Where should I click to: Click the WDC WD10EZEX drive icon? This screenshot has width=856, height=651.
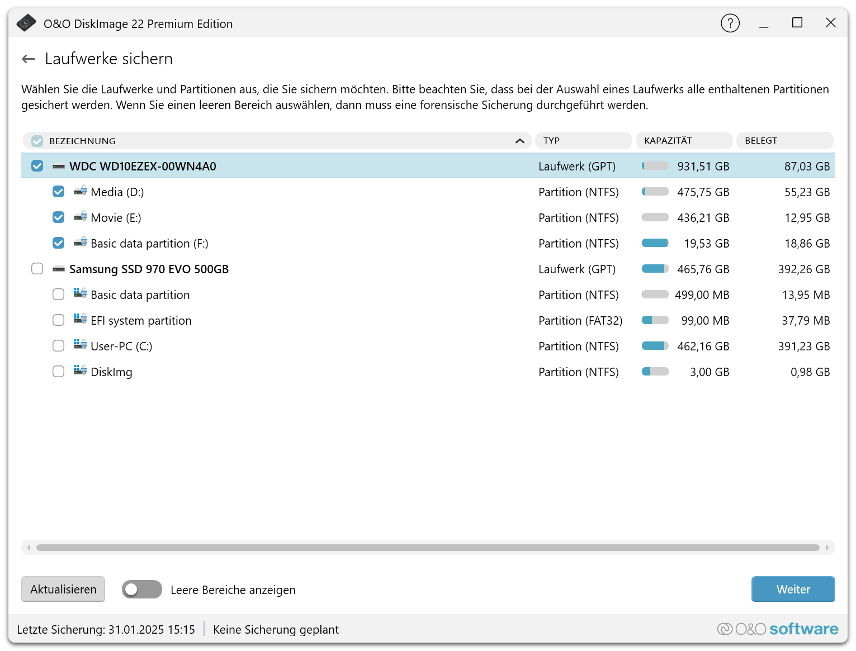click(59, 167)
